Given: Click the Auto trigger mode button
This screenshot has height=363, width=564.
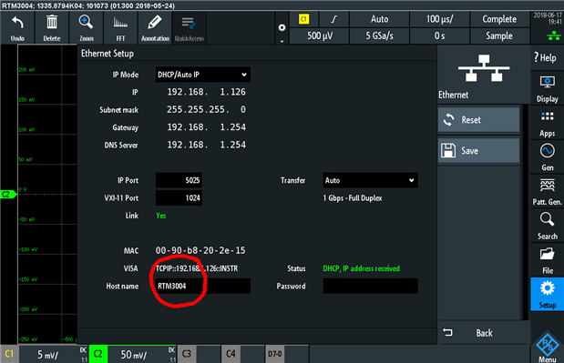Looking at the screenshot, I should tap(379, 19).
